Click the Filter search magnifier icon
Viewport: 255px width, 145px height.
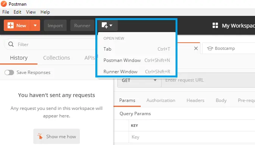point(11,44)
